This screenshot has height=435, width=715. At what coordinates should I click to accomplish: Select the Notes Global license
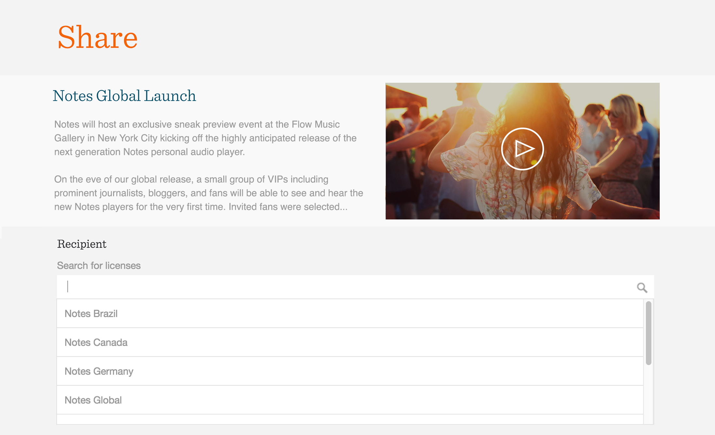point(350,400)
